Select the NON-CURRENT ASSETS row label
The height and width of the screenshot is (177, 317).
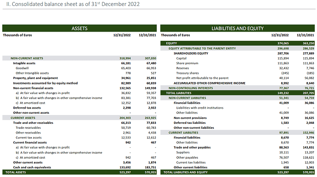point(27,58)
